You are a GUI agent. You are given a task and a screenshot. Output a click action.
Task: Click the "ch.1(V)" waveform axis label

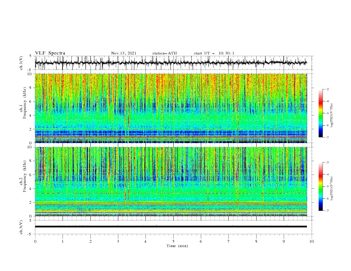21,63
